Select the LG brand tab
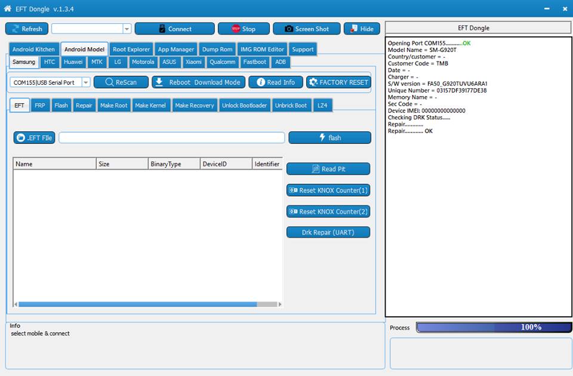Viewport: 573px width, 376px height. [x=118, y=62]
